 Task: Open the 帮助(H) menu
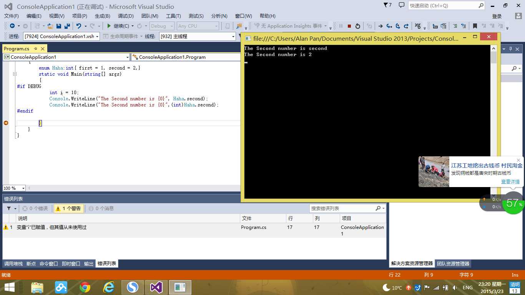click(x=267, y=16)
